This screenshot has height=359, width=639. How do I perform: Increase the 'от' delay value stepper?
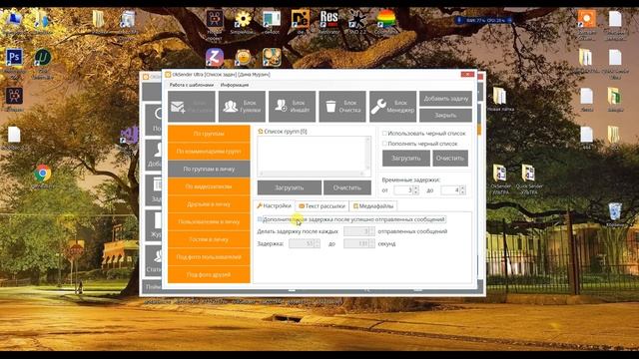416,188
